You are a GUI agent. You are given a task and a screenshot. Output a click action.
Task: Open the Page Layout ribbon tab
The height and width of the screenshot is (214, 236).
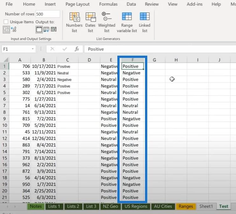point(78,4)
